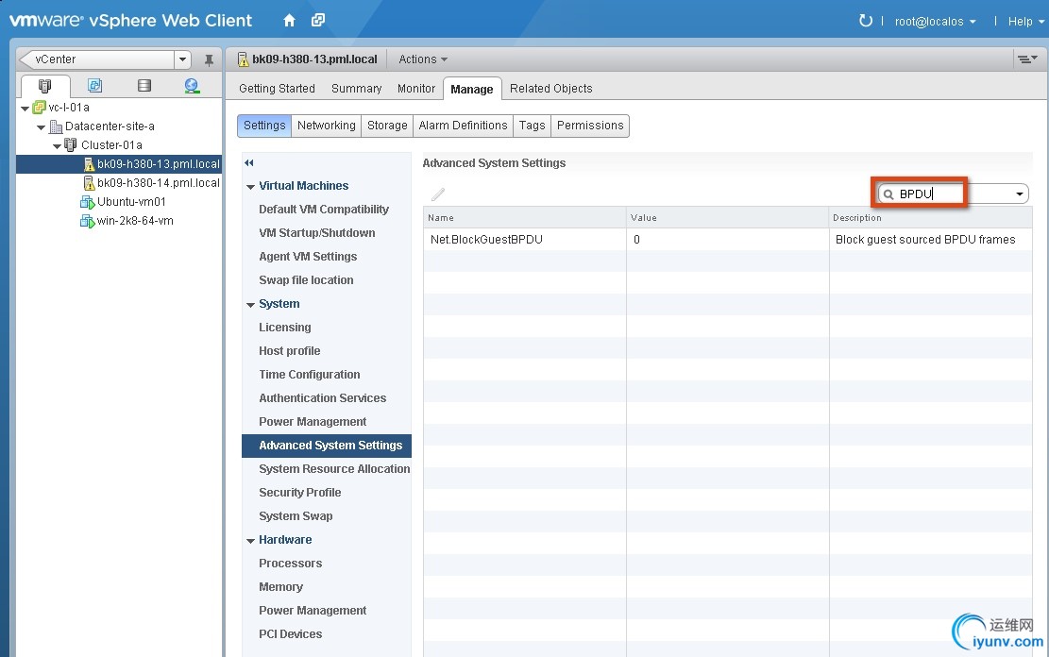Screen dimensions: 1049x657
Task: Open Security Profile settings
Action: [x=299, y=493]
